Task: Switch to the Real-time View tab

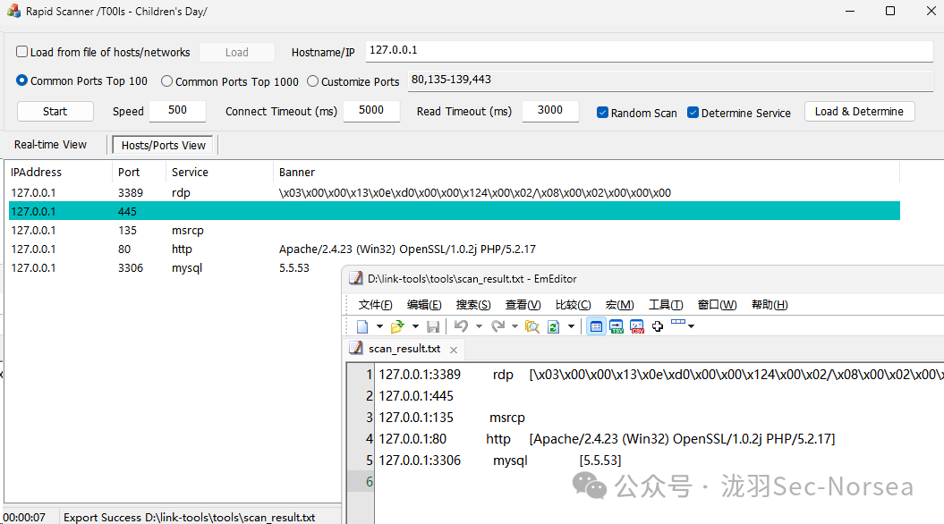Action: (51, 145)
